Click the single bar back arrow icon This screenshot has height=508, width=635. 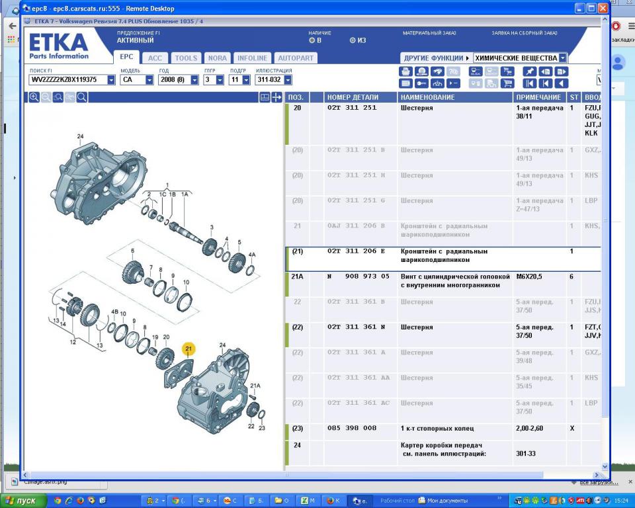coord(546,83)
